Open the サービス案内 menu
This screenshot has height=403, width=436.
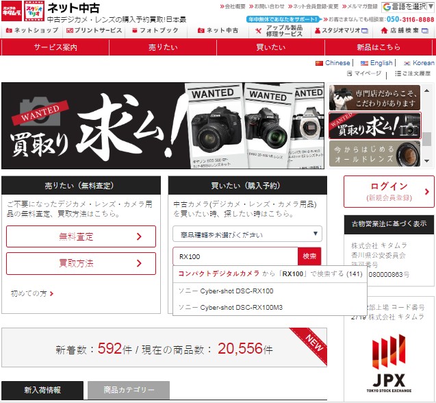pos(55,47)
